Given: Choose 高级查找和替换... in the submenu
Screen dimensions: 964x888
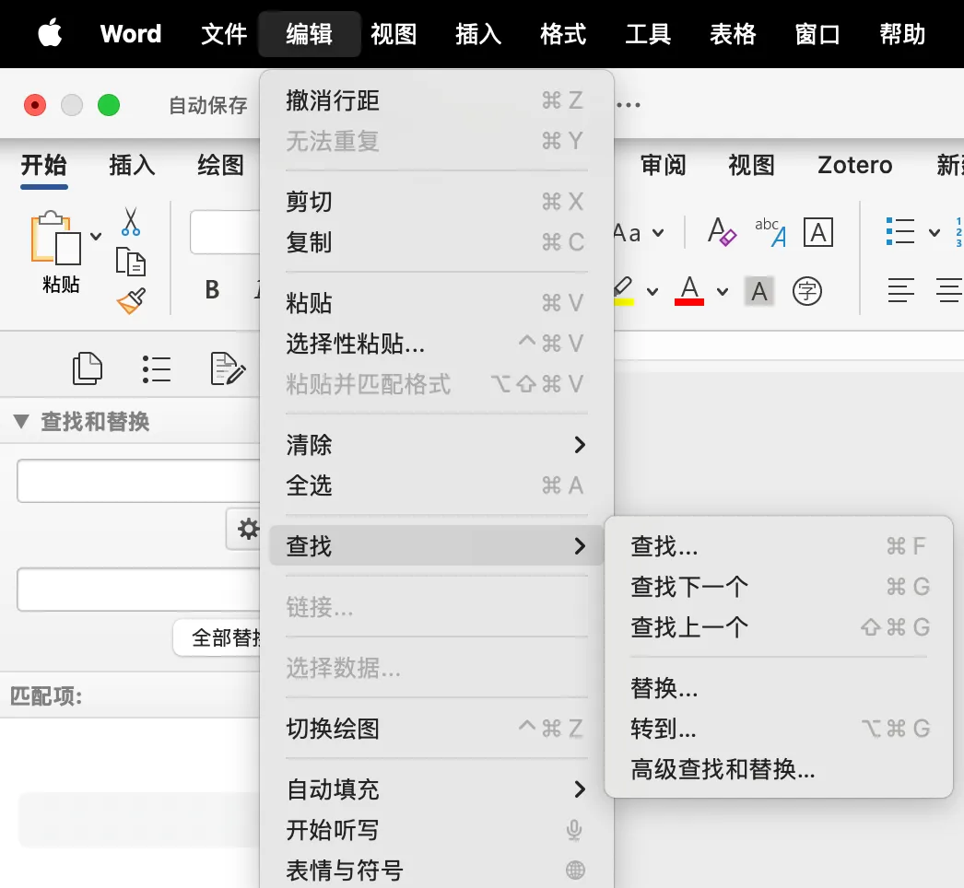Looking at the screenshot, I should (779, 769).
